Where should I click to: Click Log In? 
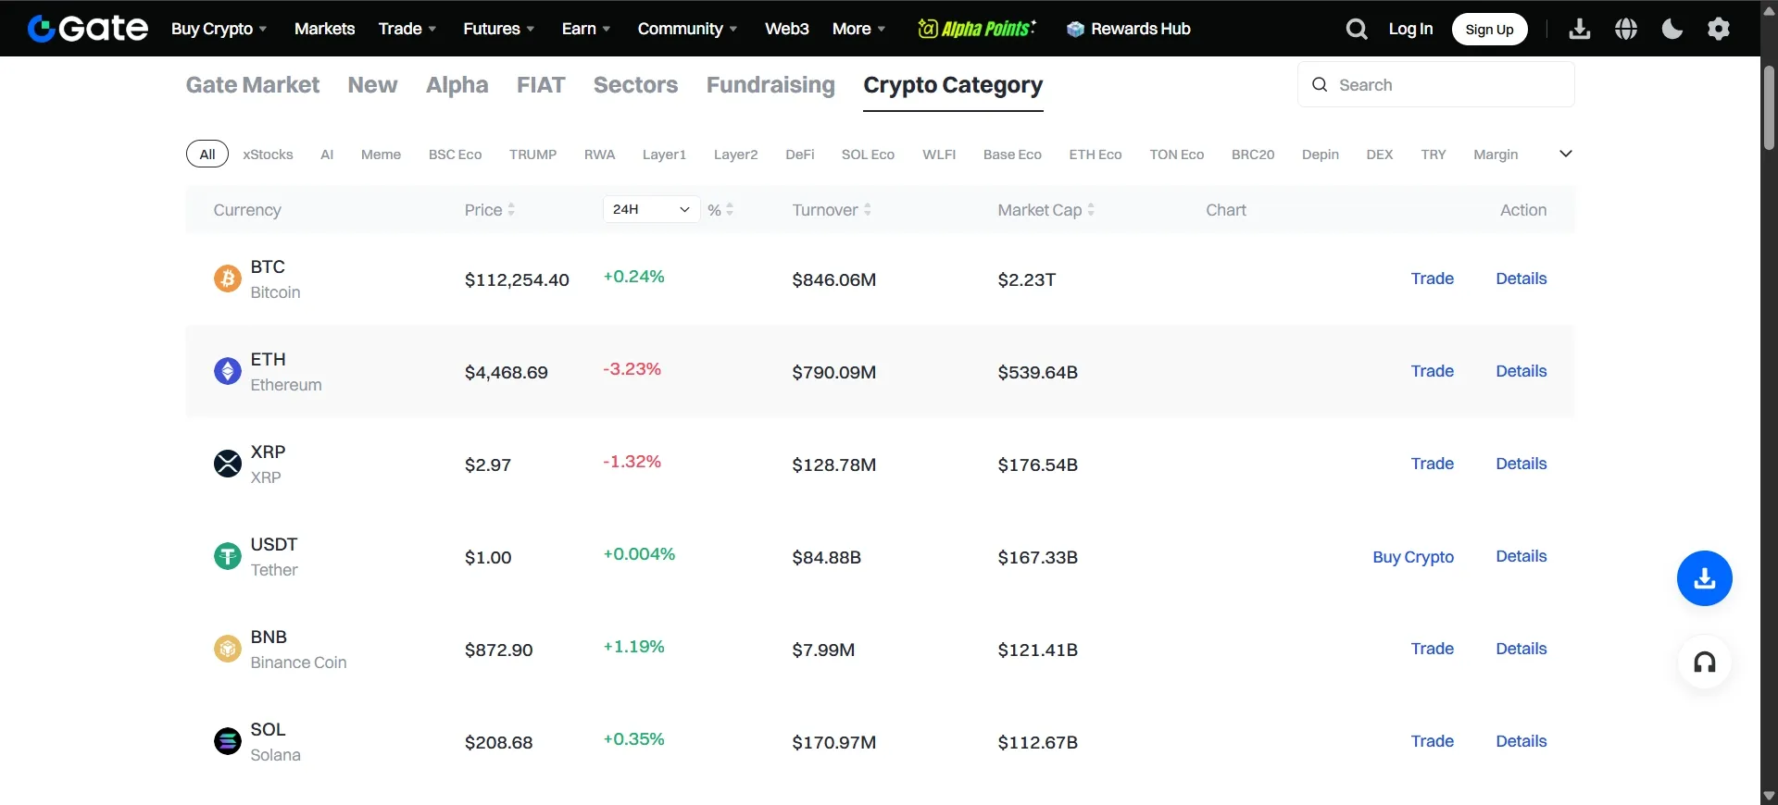tap(1410, 29)
